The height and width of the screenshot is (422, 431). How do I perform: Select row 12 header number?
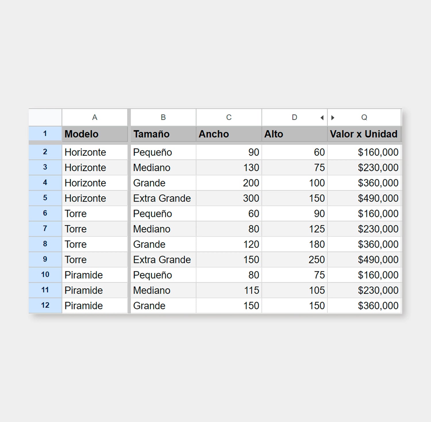coord(45,305)
